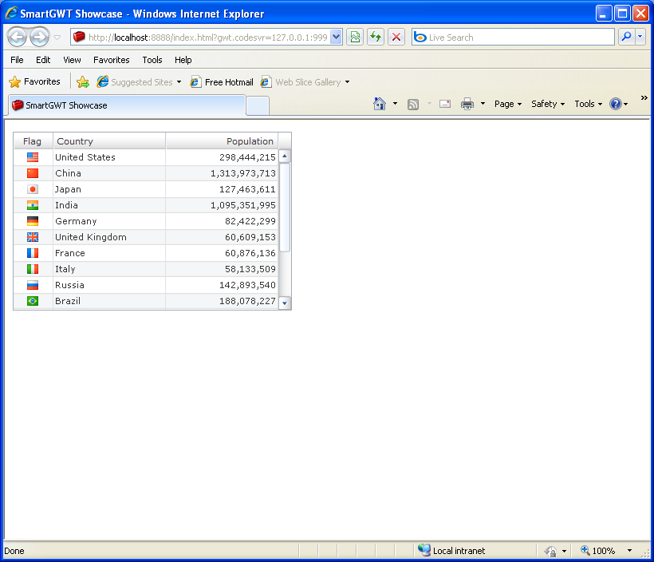Open the recent pages dropdown arrow

tap(57, 38)
